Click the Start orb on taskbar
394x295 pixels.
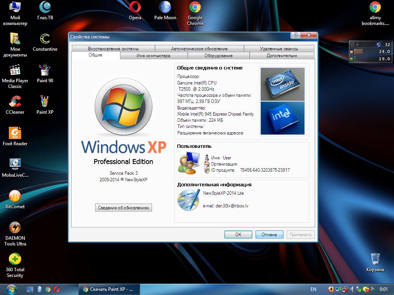[12, 290]
